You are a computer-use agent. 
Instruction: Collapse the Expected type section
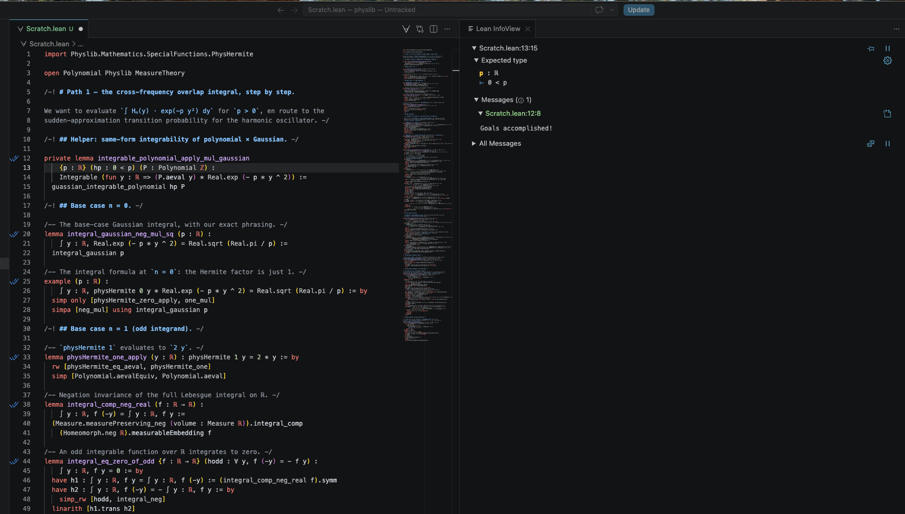(476, 61)
